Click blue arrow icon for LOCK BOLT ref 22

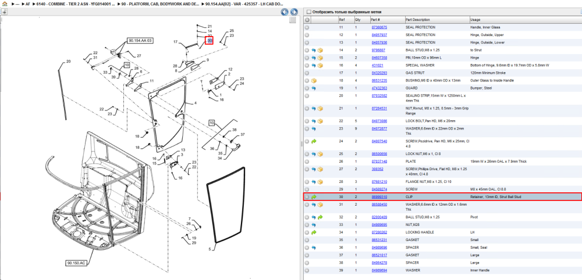click(x=314, y=121)
